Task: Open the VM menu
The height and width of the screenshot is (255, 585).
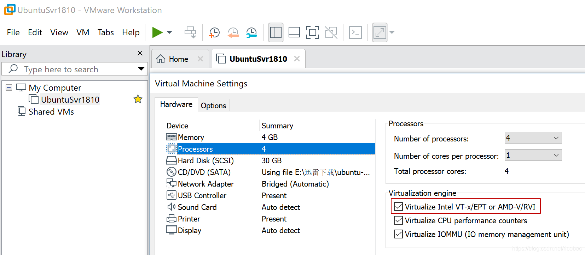Action: (83, 32)
